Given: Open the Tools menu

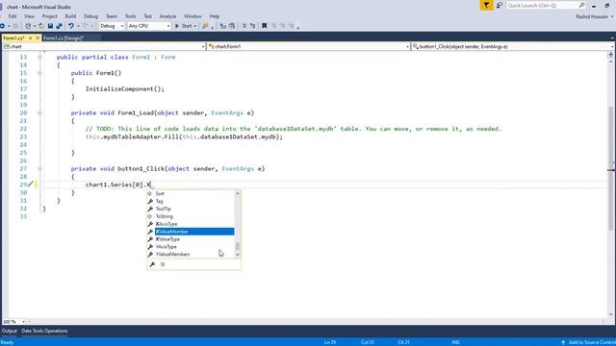Looking at the screenshot, I should coord(131,16).
